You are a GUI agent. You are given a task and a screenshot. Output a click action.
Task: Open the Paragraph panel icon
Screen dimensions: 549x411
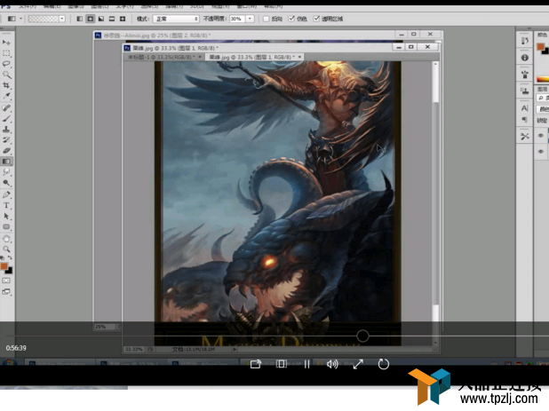pos(524,120)
